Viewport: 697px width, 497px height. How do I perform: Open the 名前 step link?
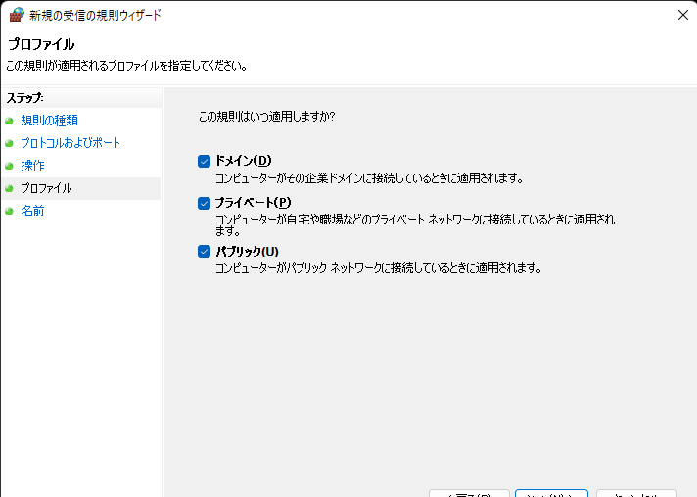32,211
